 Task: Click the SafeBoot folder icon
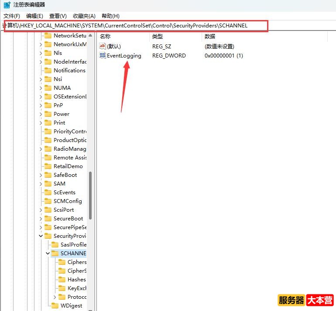pos(48,175)
